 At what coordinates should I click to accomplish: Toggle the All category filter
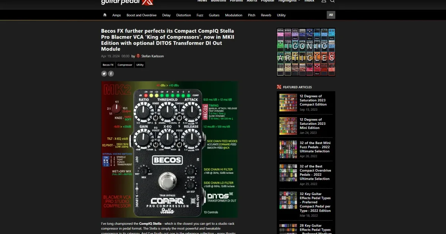tap(331, 15)
